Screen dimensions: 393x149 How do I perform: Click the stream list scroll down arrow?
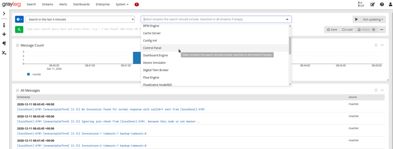[290, 84]
